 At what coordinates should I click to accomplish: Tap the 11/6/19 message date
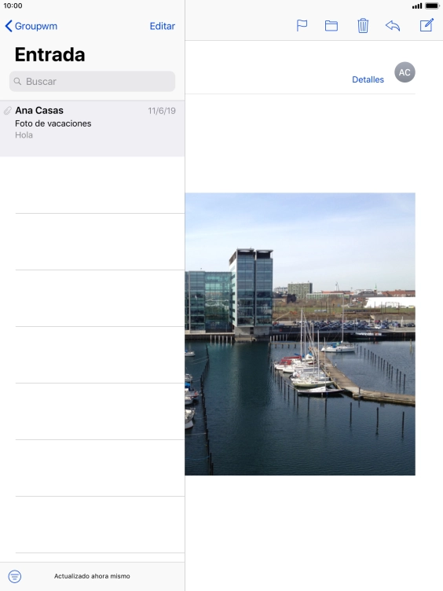click(162, 111)
